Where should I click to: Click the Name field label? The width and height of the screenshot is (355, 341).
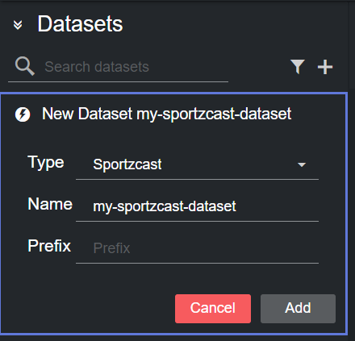pos(50,204)
